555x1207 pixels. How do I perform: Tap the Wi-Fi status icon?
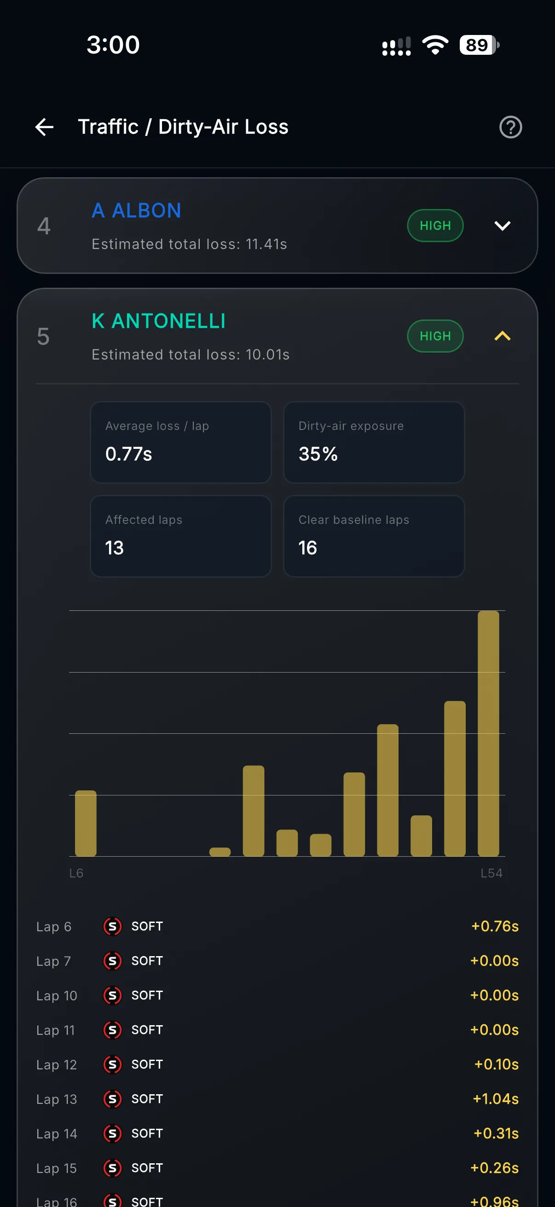435,45
